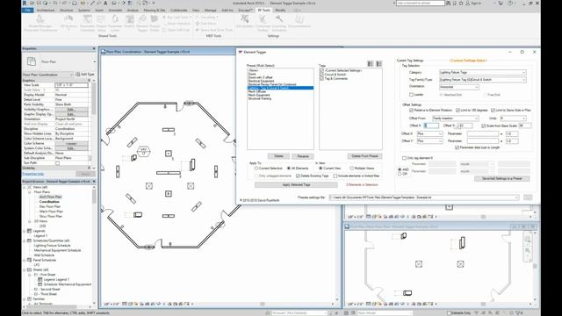The image size is (562, 316).
Task: Switch to the Architecture ribbon tab
Action: [46, 11]
